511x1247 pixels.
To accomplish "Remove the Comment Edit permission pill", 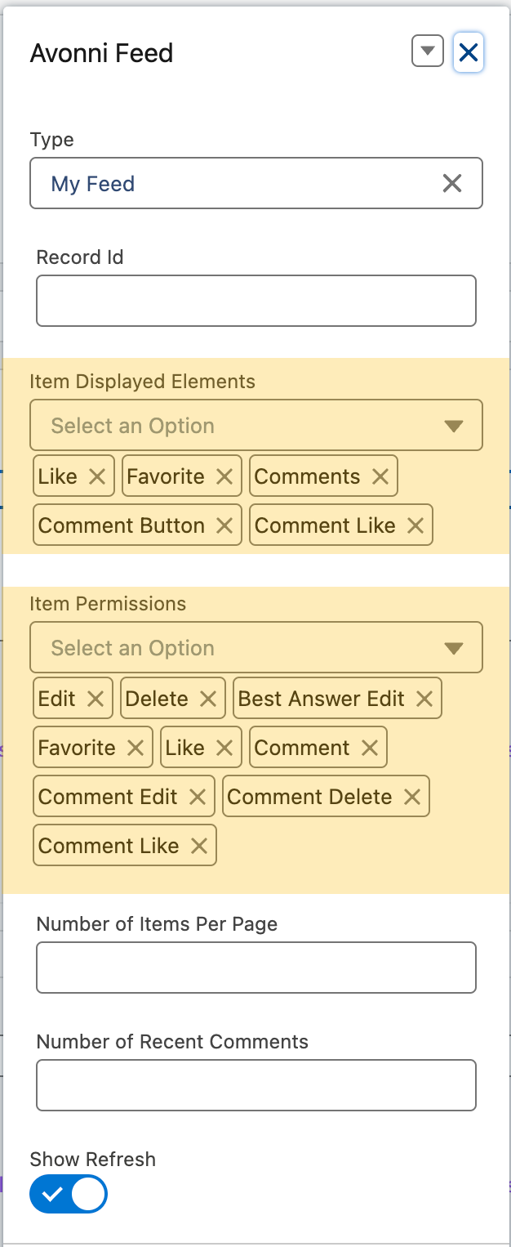I will pyautogui.click(x=197, y=798).
